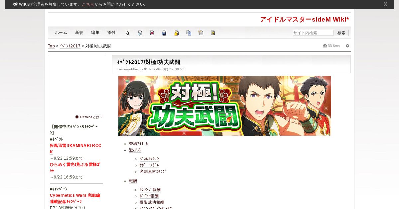Viewport: 399px width, 209px height.
Task: Jump to the ﾗﾝｷﾝｸﾞ報酬 section
Action: (x=150, y=190)
